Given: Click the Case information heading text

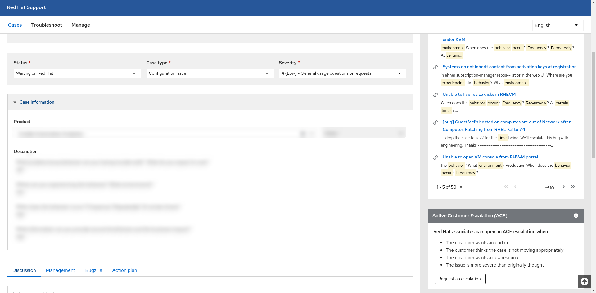Looking at the screenshot, I should (37, 102).
